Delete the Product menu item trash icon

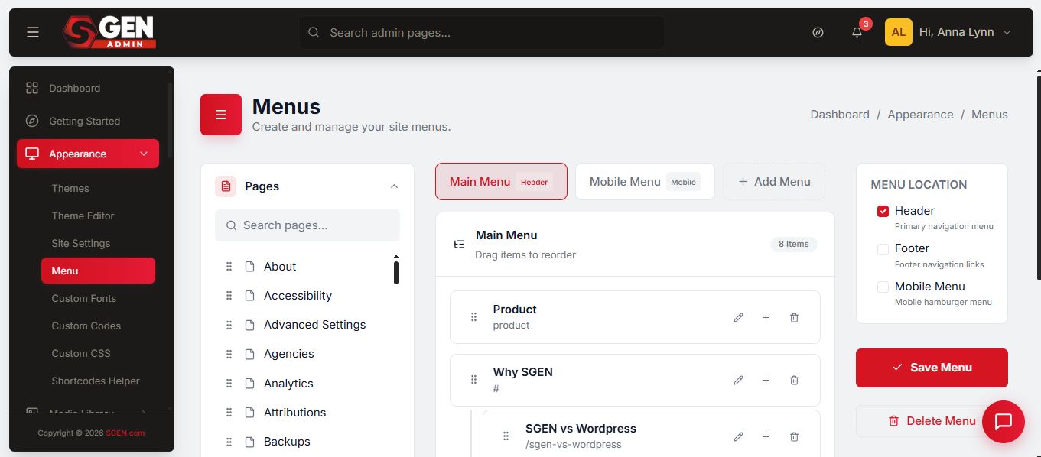coord(794,317)
